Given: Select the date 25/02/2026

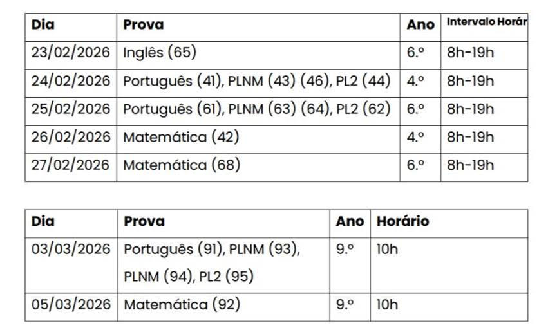Looking at the screenshot, I should coord(71,109).
